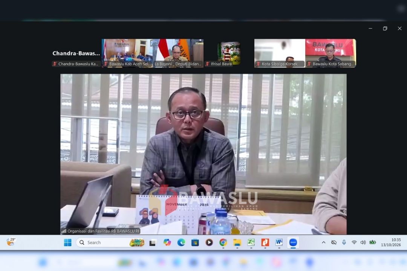
Task: Open the Microsoft Store taskbar icon
Action: click(195, 242)
